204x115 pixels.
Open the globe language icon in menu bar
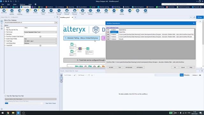[35, 4]
